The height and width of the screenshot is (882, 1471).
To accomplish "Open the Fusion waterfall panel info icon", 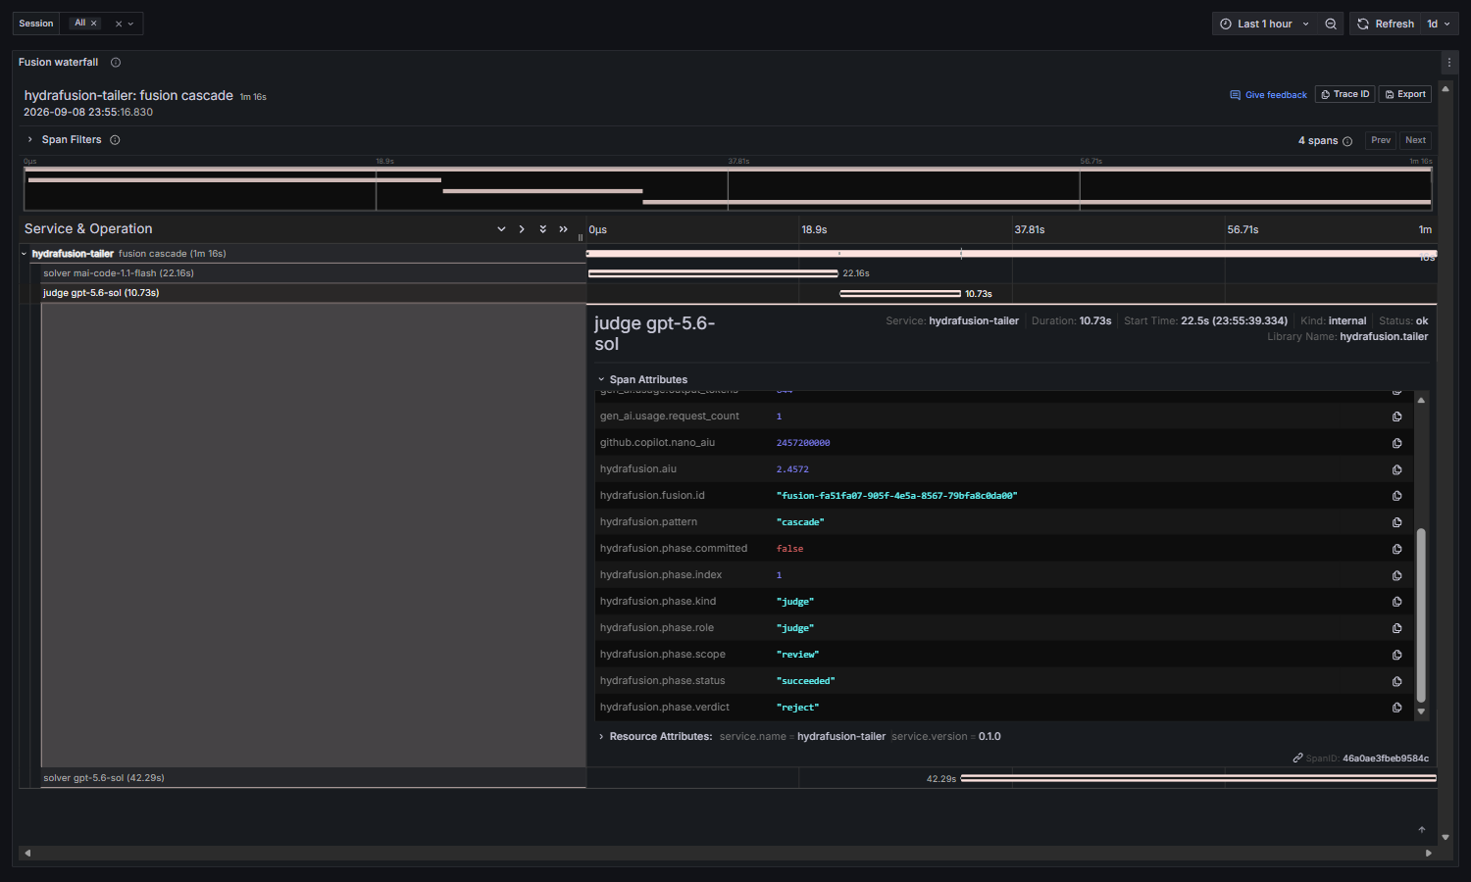I will coord(116,63).
